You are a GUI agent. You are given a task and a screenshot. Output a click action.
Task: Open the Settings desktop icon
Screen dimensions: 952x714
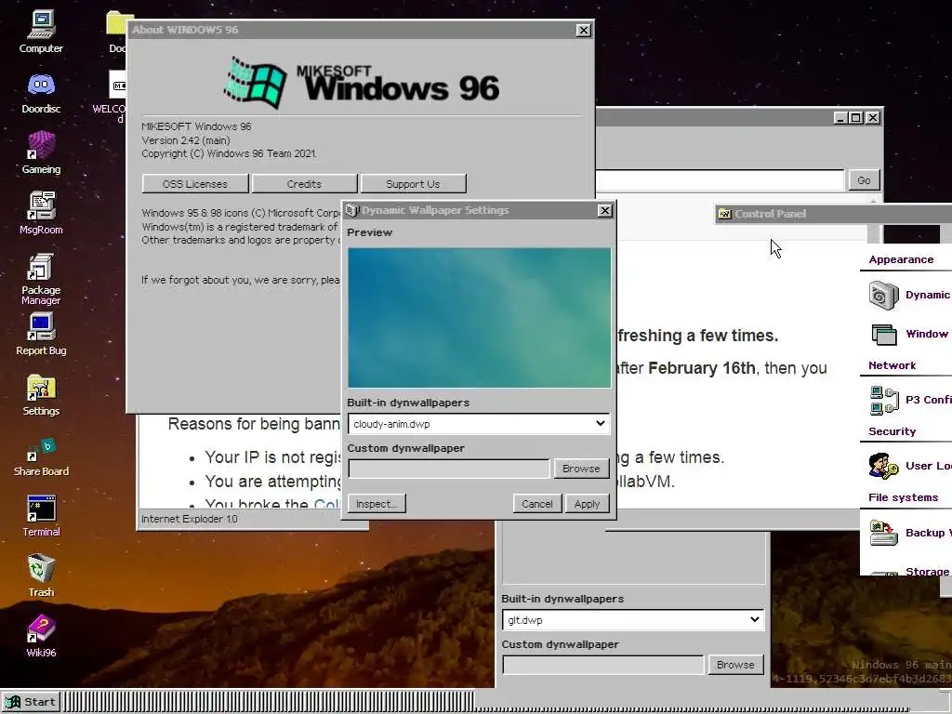tap(41, 395)
